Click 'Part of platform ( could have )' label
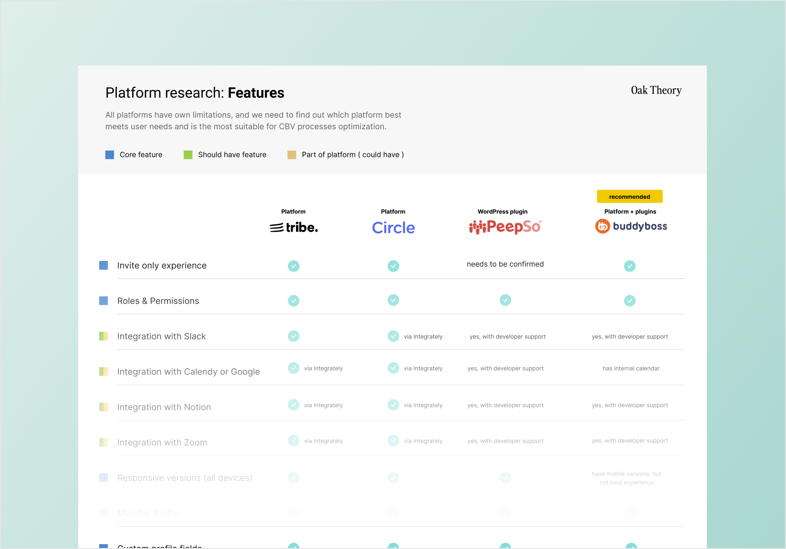The image size is (786, 549). coord(353,154)
